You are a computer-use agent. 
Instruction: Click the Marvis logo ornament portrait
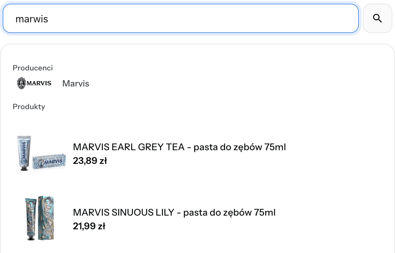pyautogui.click(x=21, y=83)
